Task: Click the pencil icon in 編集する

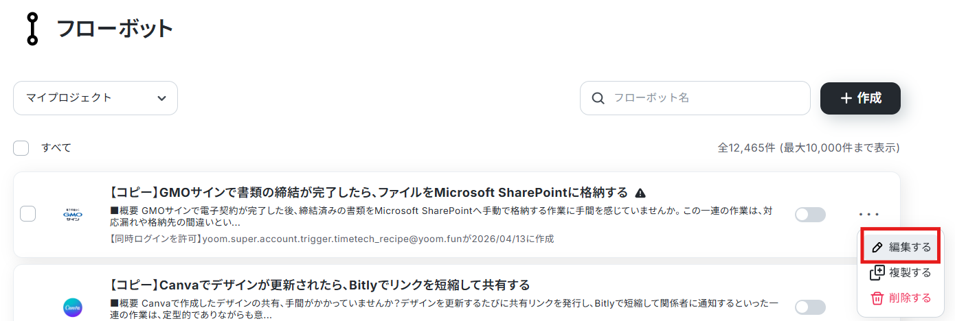Action: tap(877, 248)
